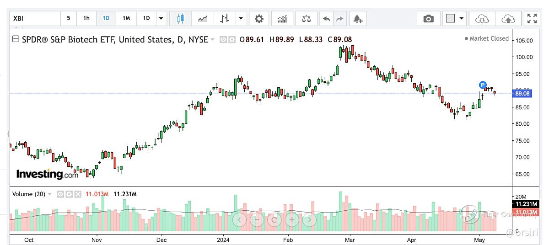Image resolution: width=549 pixels, height=245 pixels.
Task: Click the O89.61 open value in the legend
Action: [252, 39]
